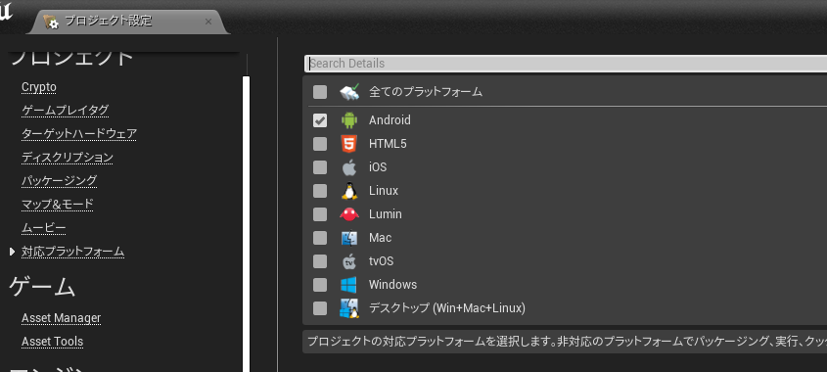Open the ムービー settings
Viewport: 827px width, 372px height.
[44, 228]
